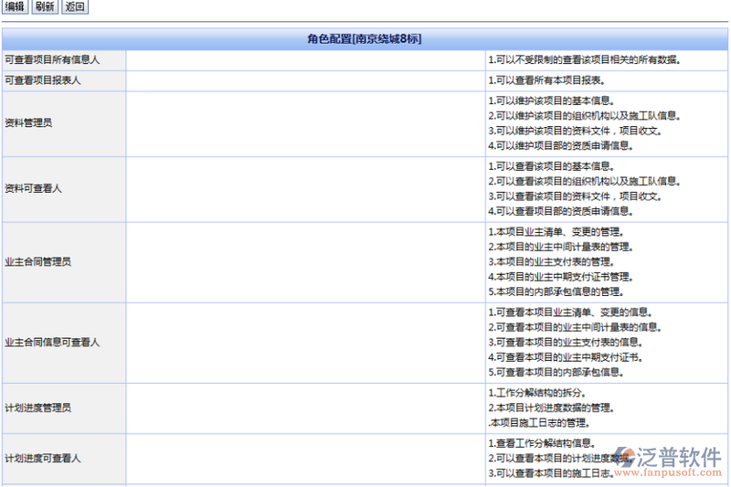The width and height of the screenshot is (731, 487).
Task: Click text 3.可以查看该项目的资料文件，项目收文
Action: (576, 196)
